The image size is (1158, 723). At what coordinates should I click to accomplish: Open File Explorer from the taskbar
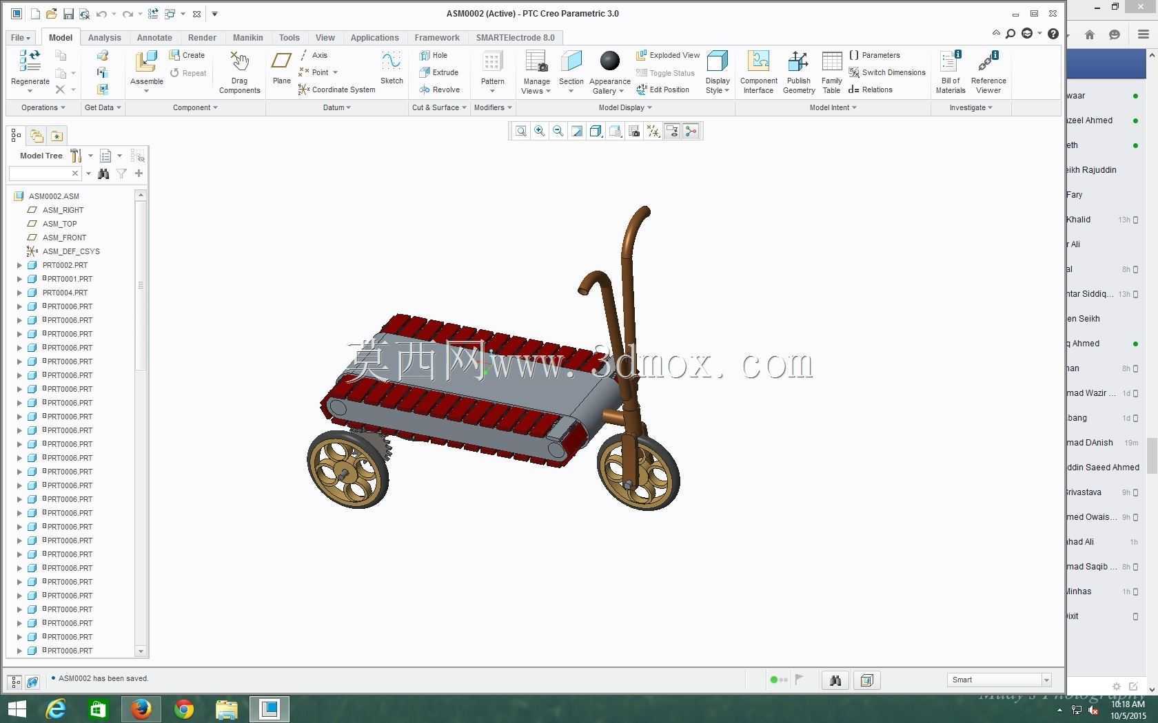click(x=227, y=709)
